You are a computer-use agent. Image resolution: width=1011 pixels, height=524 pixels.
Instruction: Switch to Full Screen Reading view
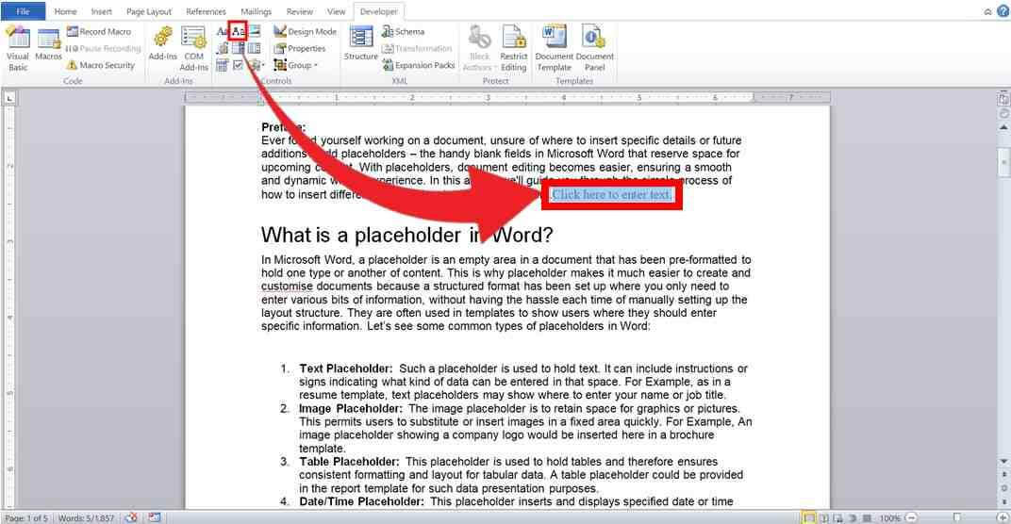click(x=823, y=517)
